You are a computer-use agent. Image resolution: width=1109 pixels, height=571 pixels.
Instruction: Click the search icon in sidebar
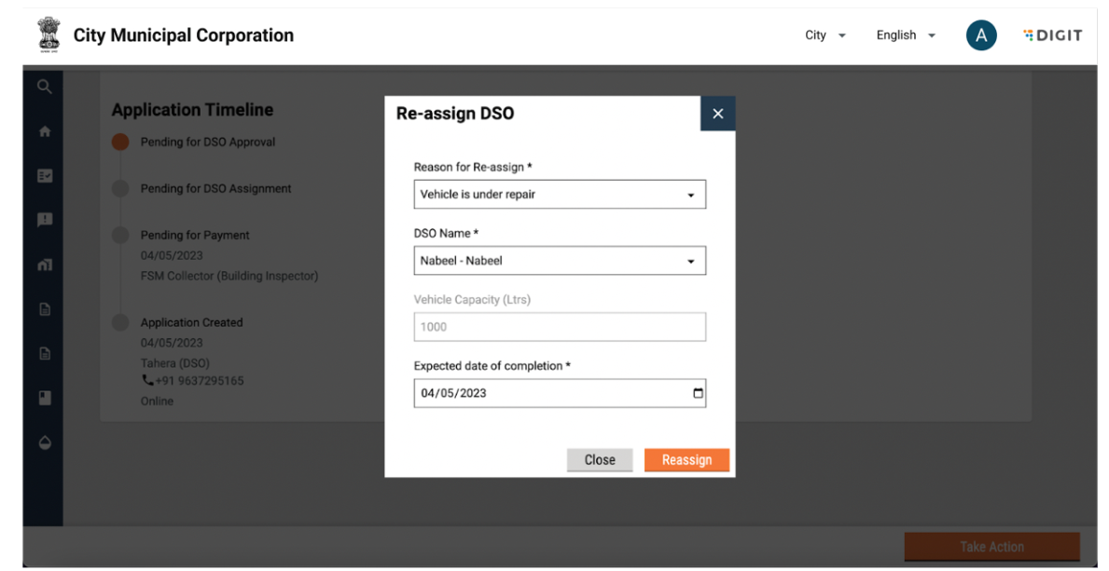coord(44,87)
